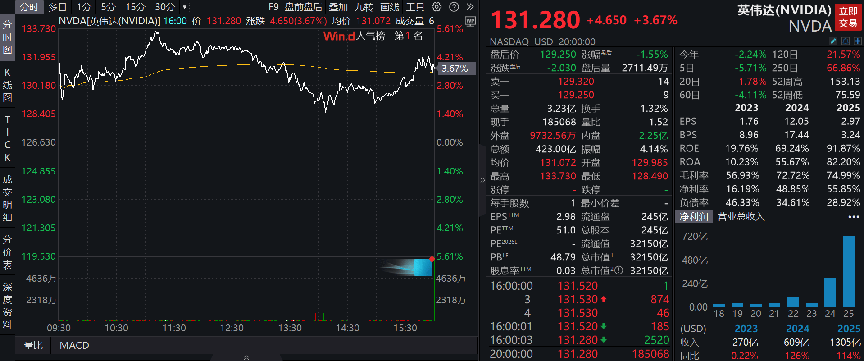Click the 买一 price 129.250
This screenshot has height=361, width=864.
[x=576, y=95]
